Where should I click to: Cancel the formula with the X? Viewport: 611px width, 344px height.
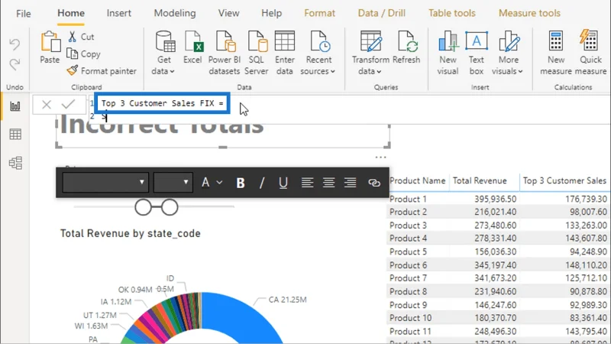tap(47, 105)
